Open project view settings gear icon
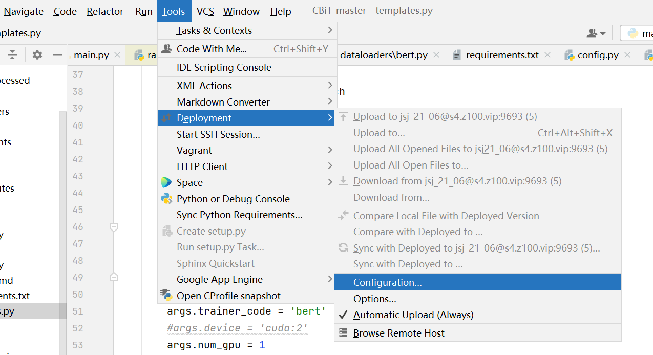Viewport: 653px width, 355px height. [x=37, y=55]
